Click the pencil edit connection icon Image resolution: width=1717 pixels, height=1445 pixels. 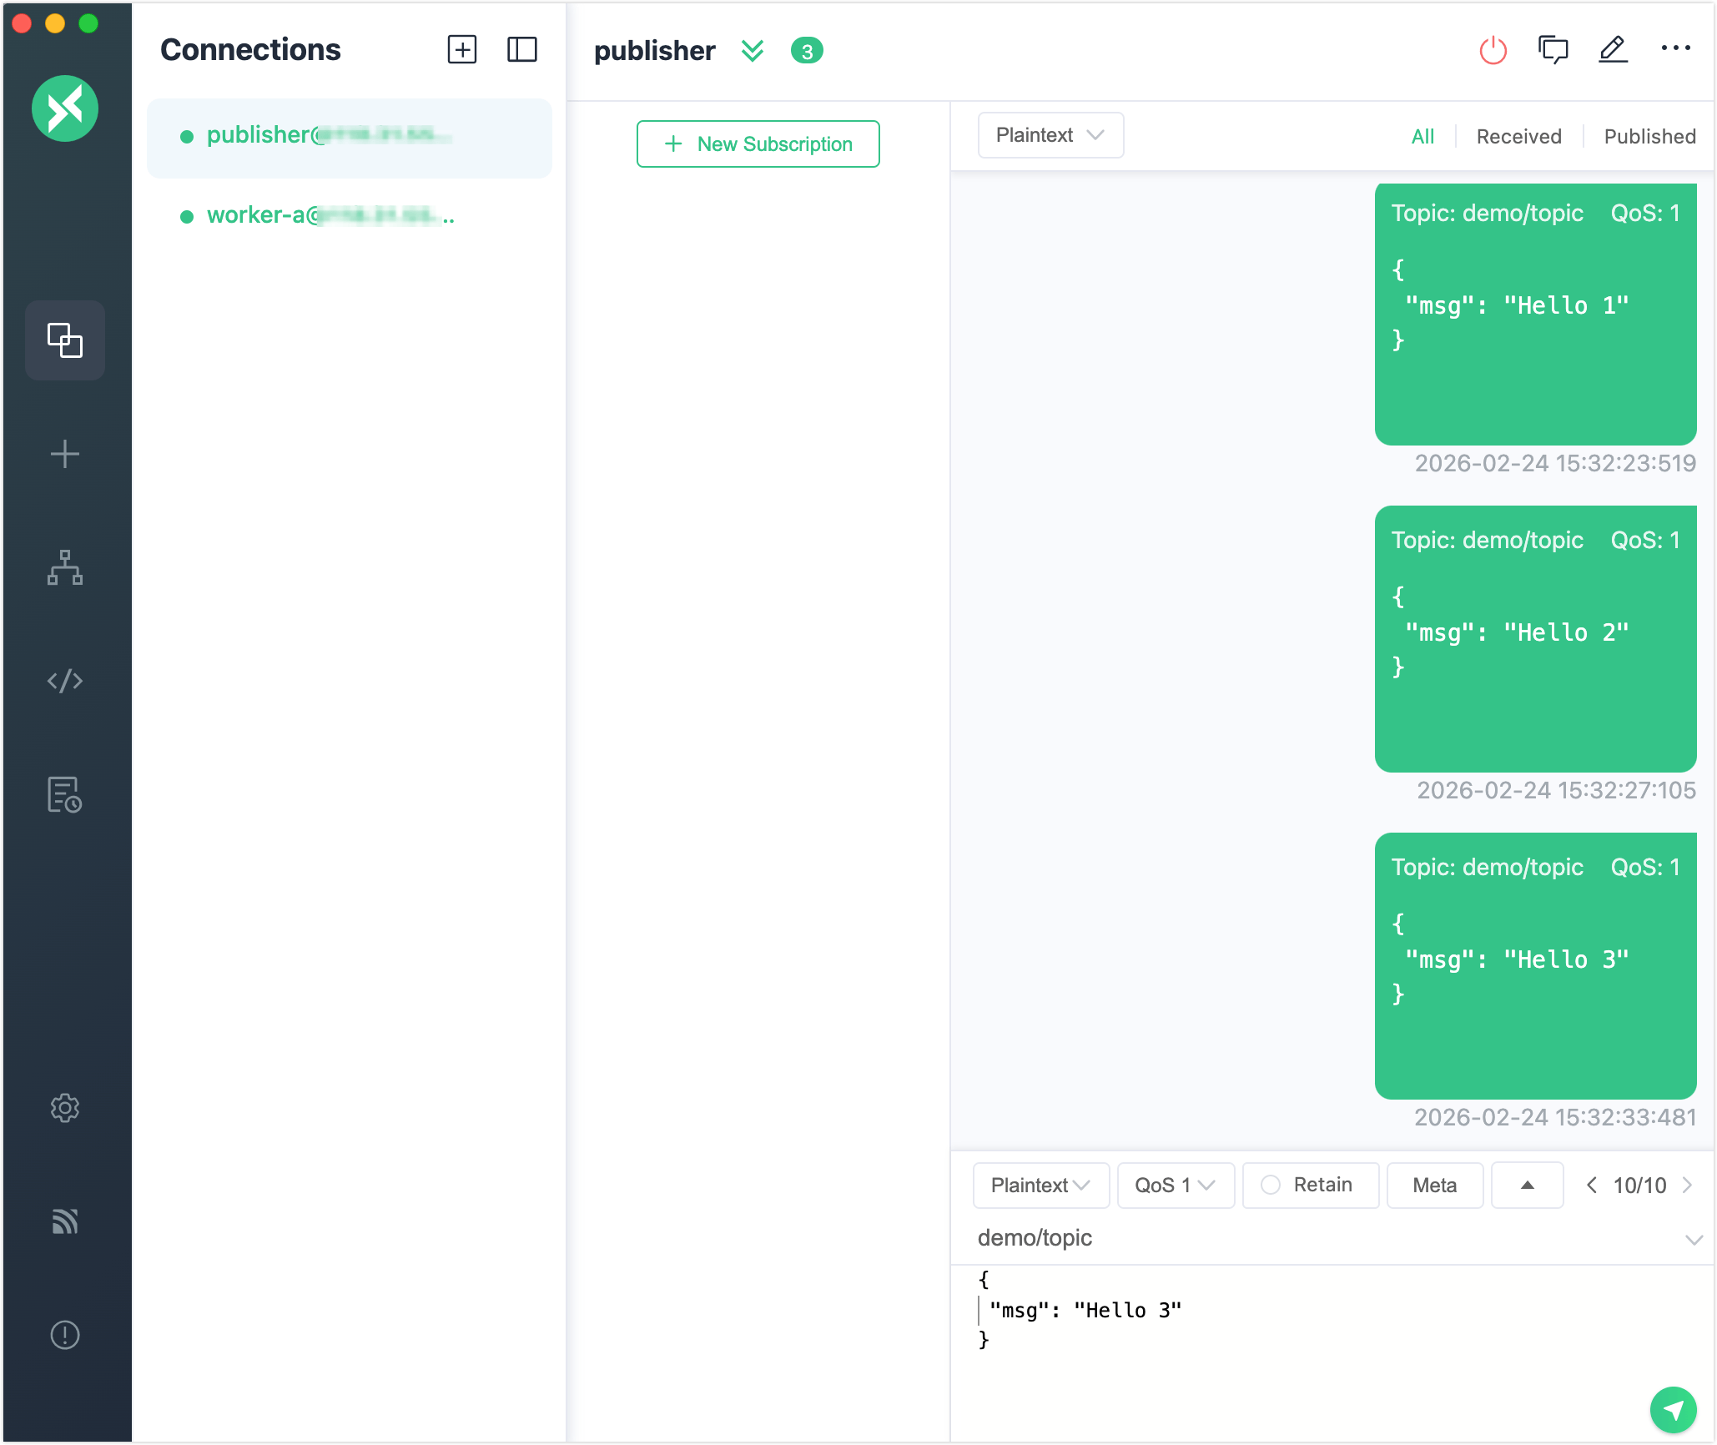(x=1613, y=50)
